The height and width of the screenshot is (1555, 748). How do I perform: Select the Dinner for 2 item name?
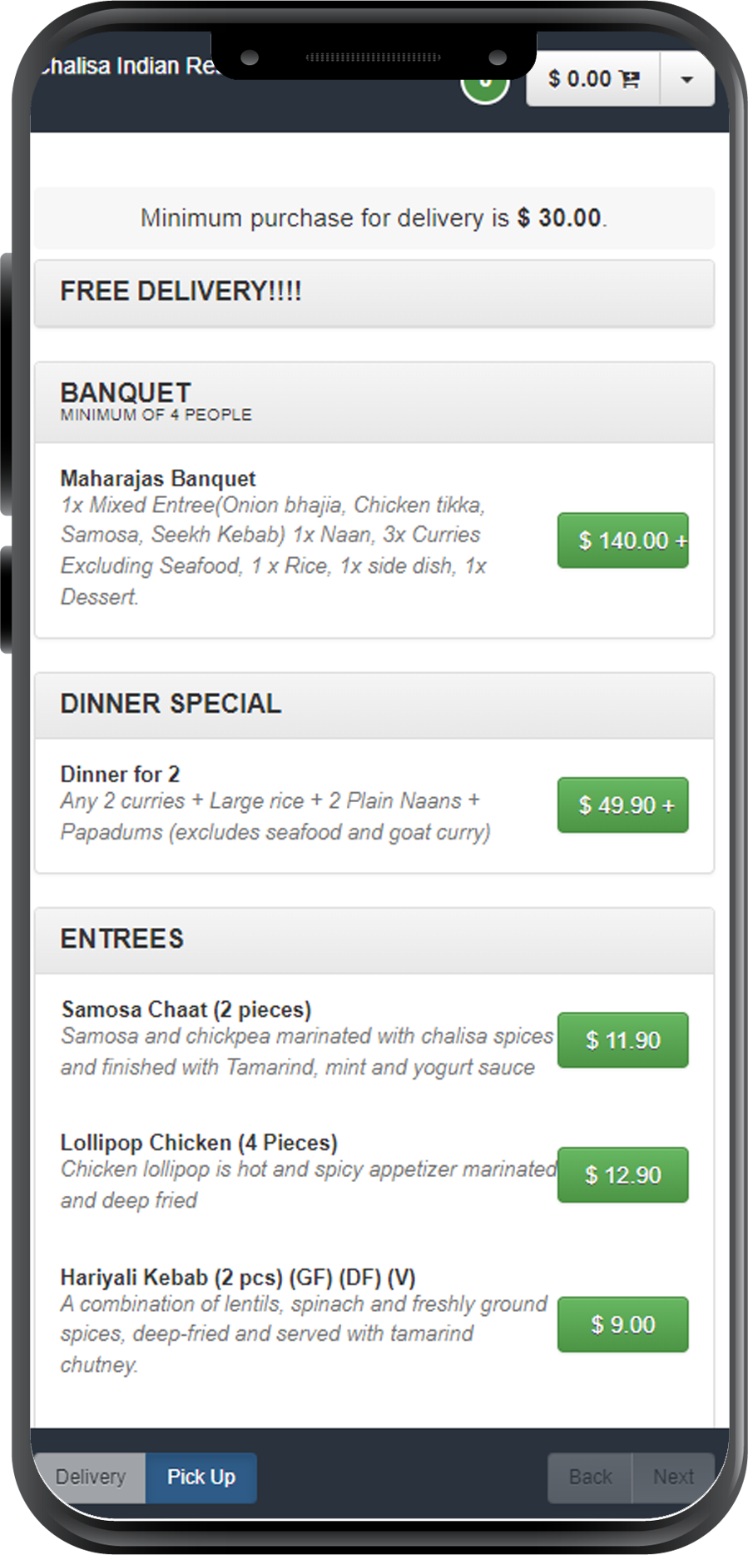pos(120,775)
